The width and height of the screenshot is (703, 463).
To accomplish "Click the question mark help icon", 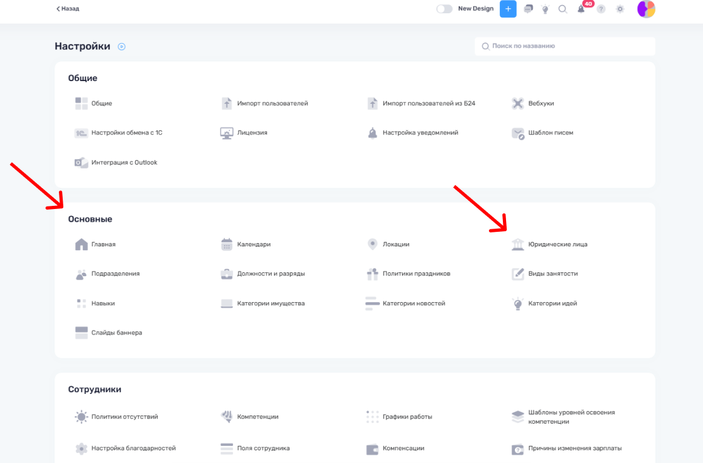I will coord(601,9).
